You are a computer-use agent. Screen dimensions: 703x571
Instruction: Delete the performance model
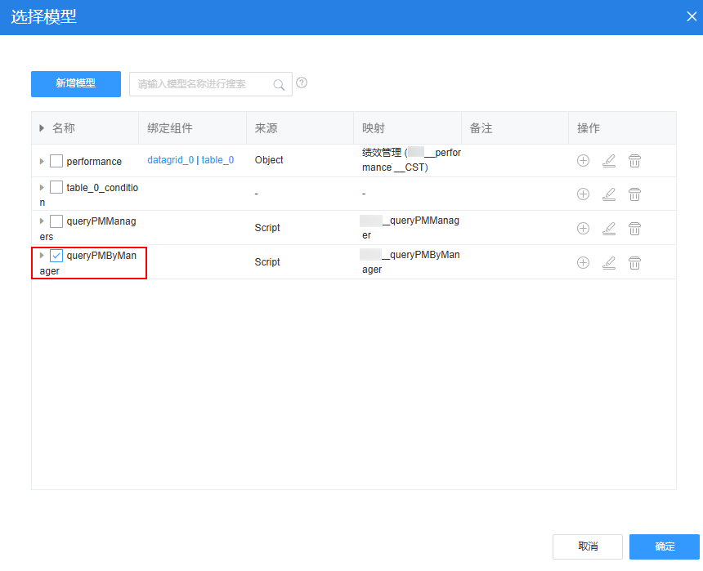634,160
